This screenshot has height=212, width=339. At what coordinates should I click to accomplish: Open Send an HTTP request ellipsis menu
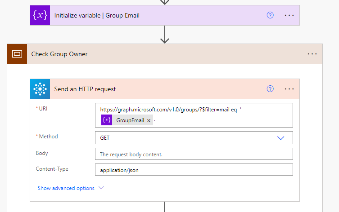tap(289, 89)
